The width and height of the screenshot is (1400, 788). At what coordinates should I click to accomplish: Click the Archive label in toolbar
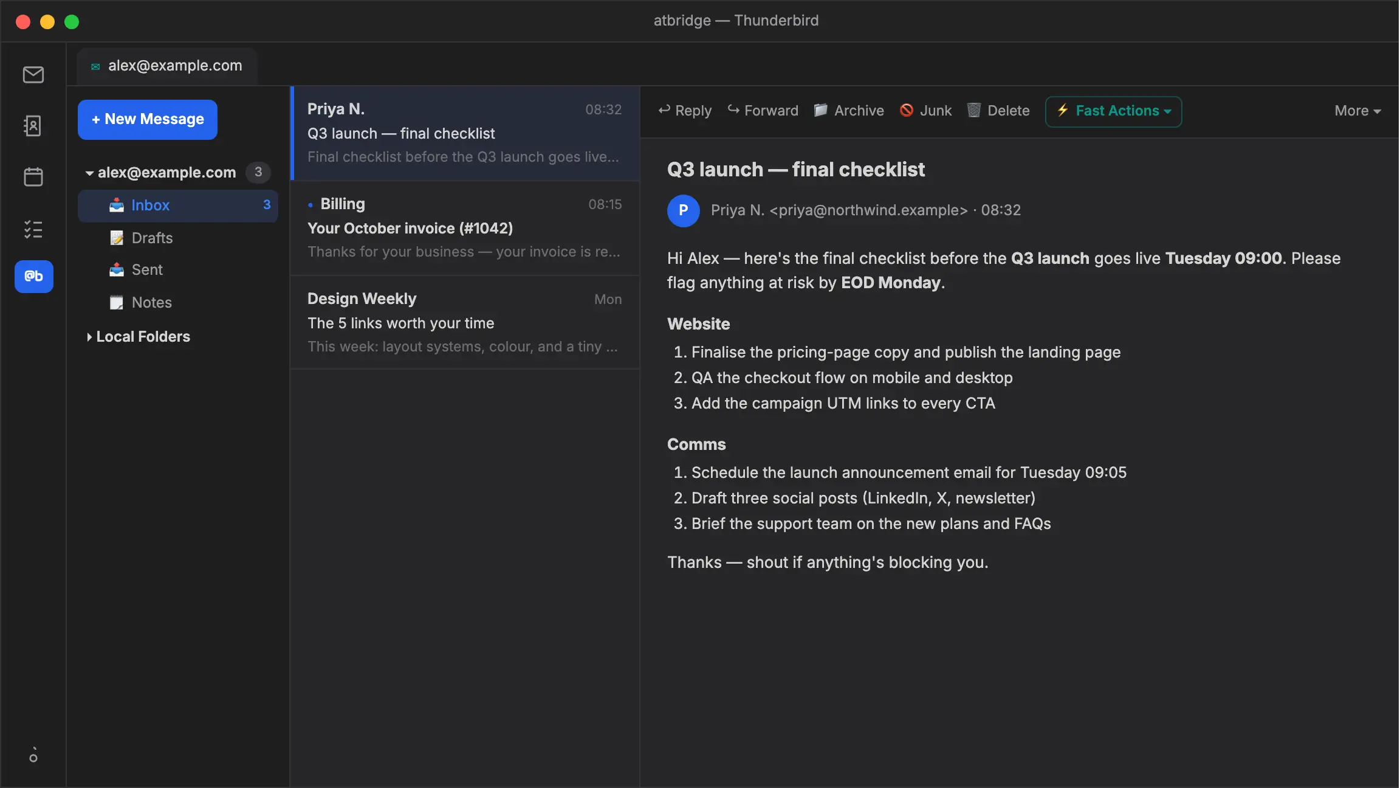859,111
